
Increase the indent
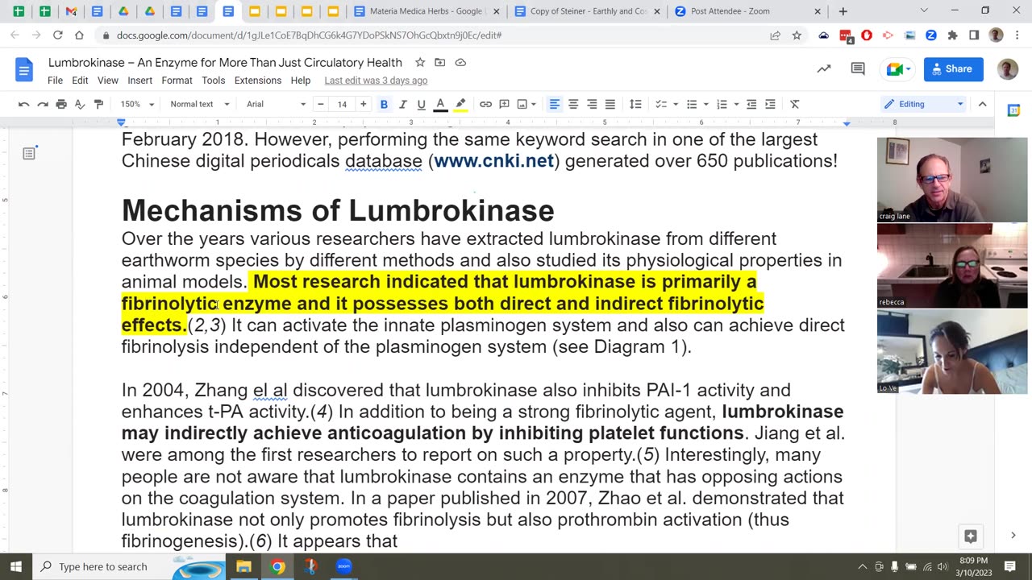[x=770, y=104]
